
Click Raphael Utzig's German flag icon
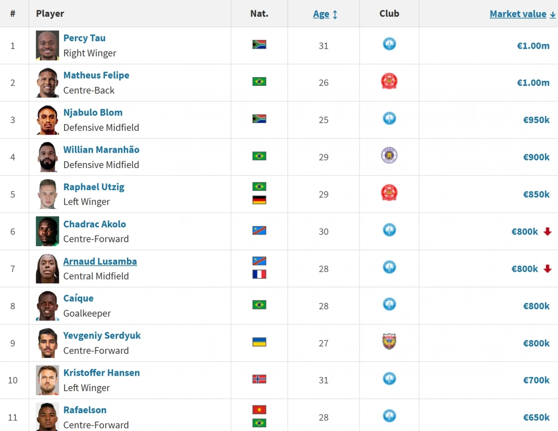point(259,200)
